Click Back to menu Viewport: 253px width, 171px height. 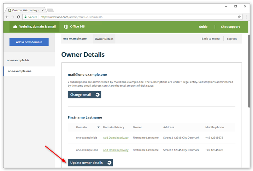(211, 39)
